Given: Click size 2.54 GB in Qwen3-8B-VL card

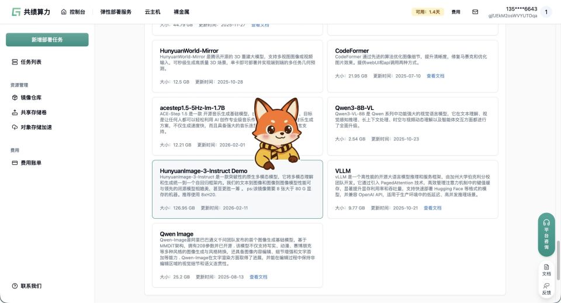Looking at the screenshot, I should (356, 139).
